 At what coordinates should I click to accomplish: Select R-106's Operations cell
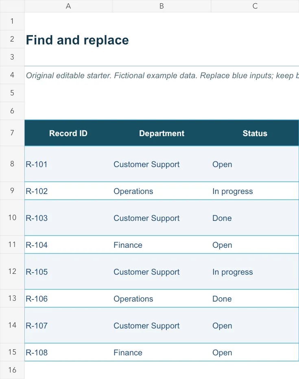click(x=162, y=298)
